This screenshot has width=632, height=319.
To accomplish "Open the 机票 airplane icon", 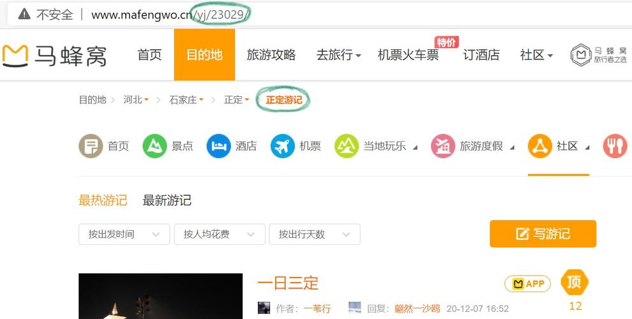I will [283, 146].
